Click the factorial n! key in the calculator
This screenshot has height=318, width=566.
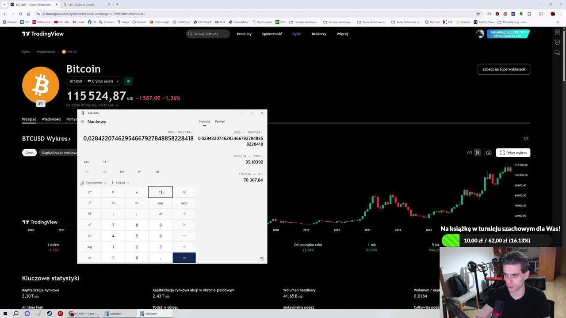161,214
